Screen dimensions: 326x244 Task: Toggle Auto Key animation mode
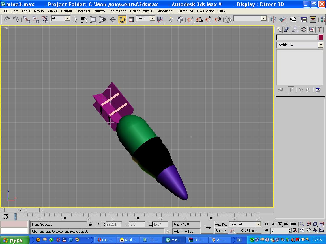pos(221,225)
